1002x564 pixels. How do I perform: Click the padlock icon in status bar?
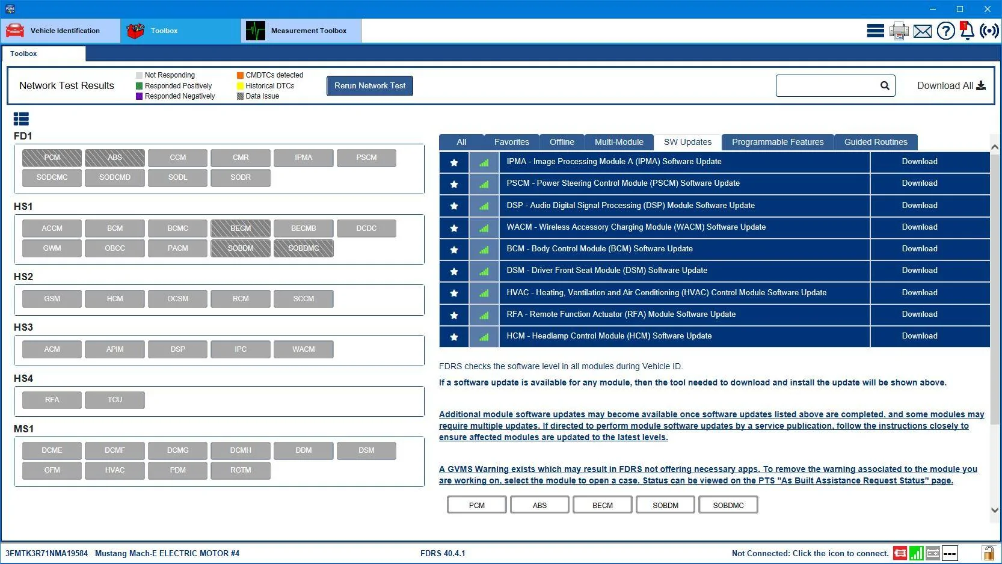point(988,553)
